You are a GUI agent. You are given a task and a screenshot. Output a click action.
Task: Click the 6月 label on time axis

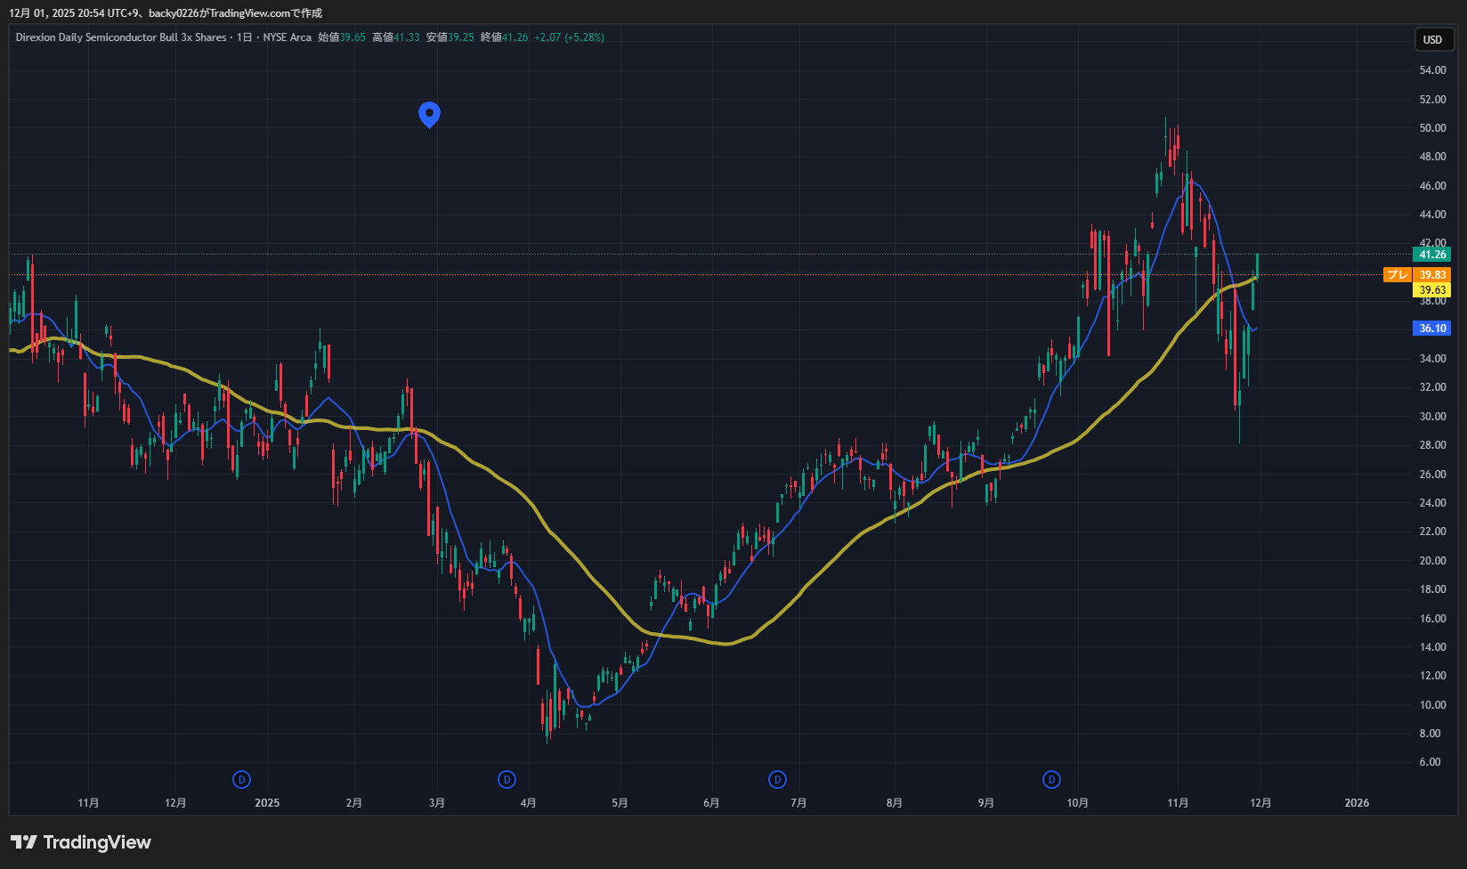(x=711, y=803)
